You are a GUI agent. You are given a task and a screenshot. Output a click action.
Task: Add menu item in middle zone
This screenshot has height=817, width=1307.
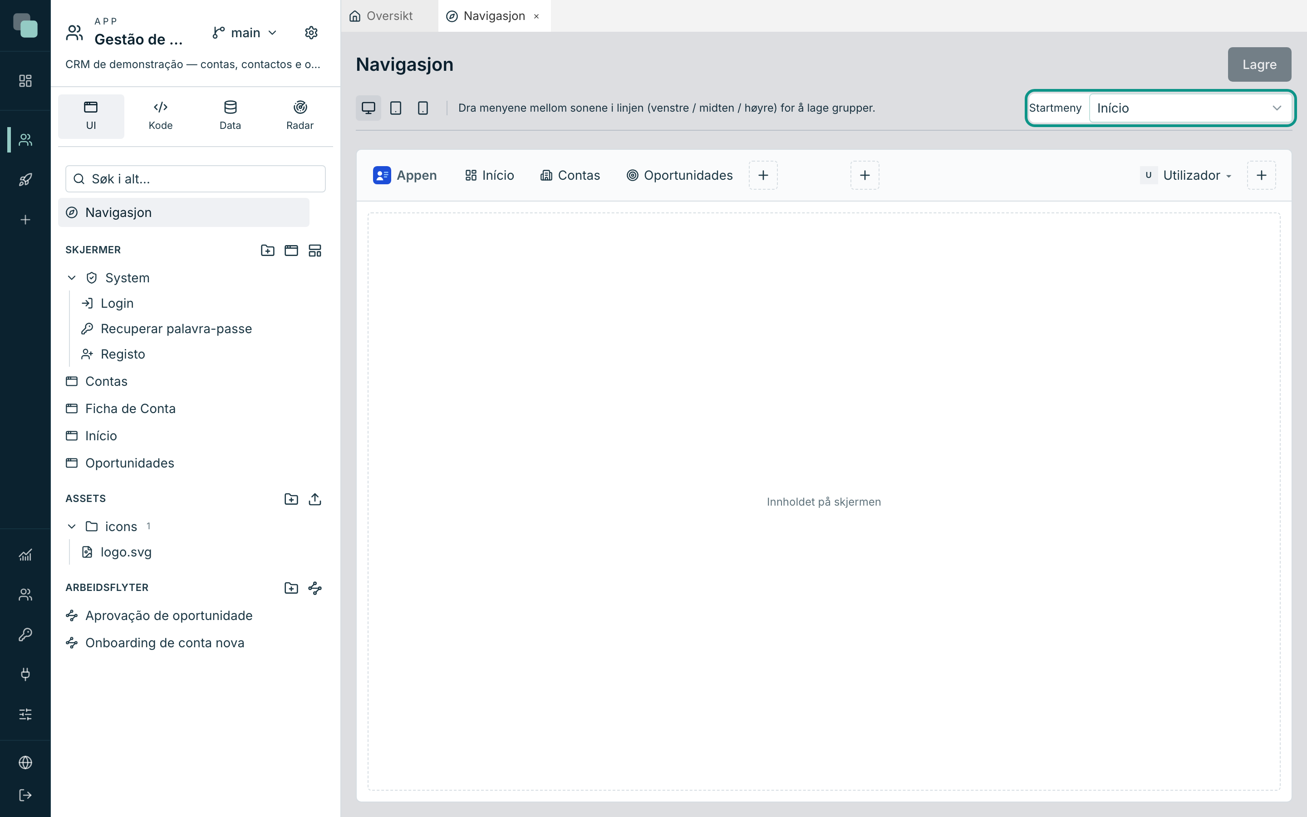[x=865, y=175]
